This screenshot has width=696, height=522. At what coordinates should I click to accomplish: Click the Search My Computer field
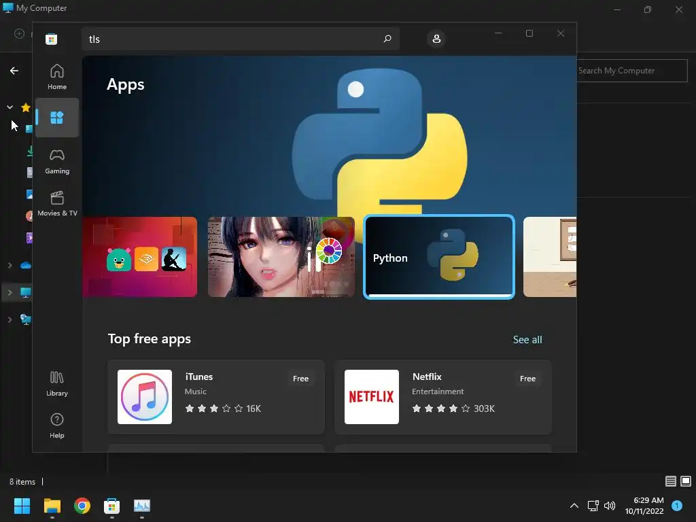[x=632, y=71]
